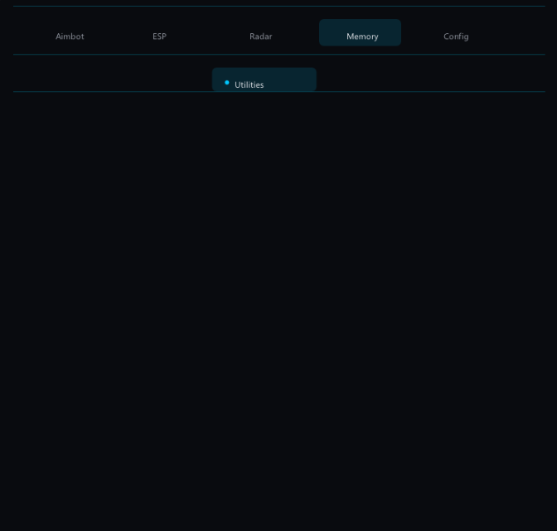Image resolution: width=557 pixels, height=531 pixels.
Task: Click the Utilities text label
Action: click(x=249, y=84)
